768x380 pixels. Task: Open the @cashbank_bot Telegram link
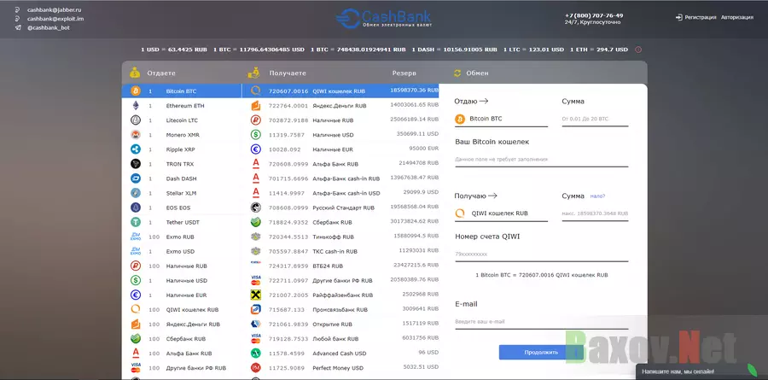pos(49,28)
